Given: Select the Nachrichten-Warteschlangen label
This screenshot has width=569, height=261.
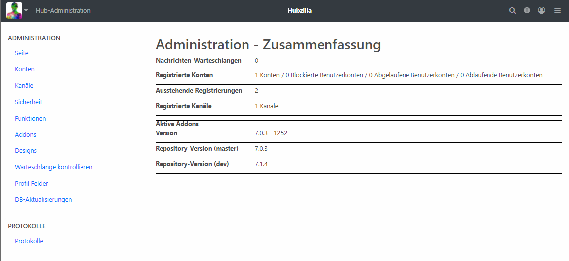Looking at the screenshot, I should point(198,60).
